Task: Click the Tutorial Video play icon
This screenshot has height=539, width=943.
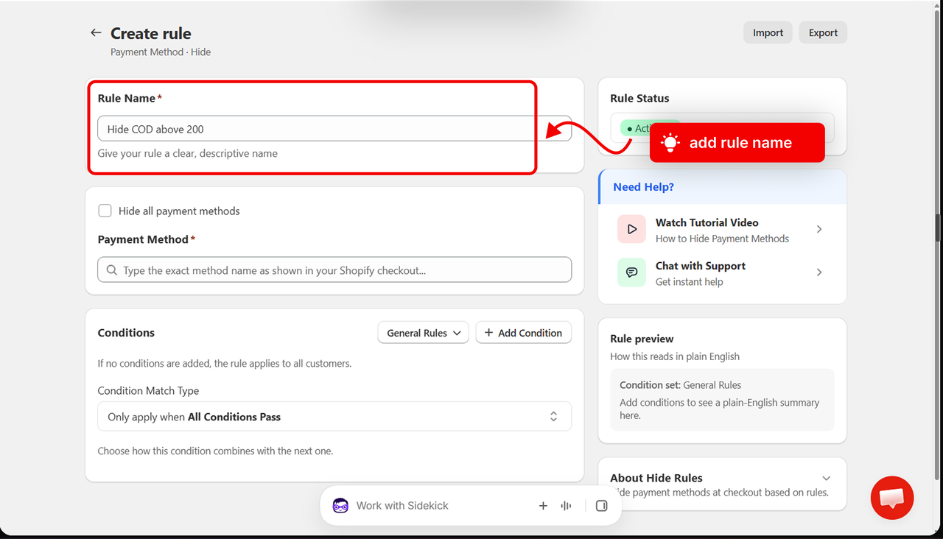Action: coord(631,230)
